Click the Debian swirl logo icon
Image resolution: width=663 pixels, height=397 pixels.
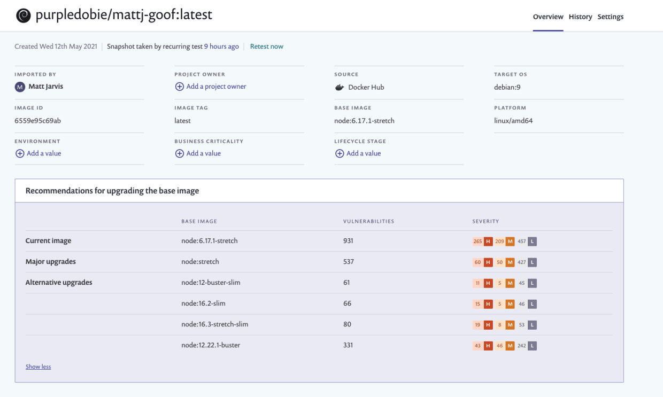(23, 15)
